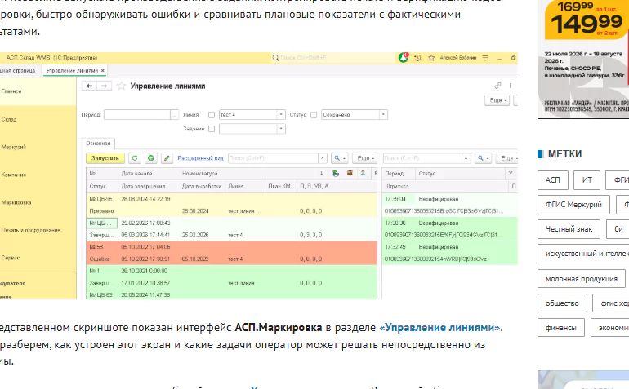Click the green printer column header icon
This screenshot has width=629, height=389.
336,173
